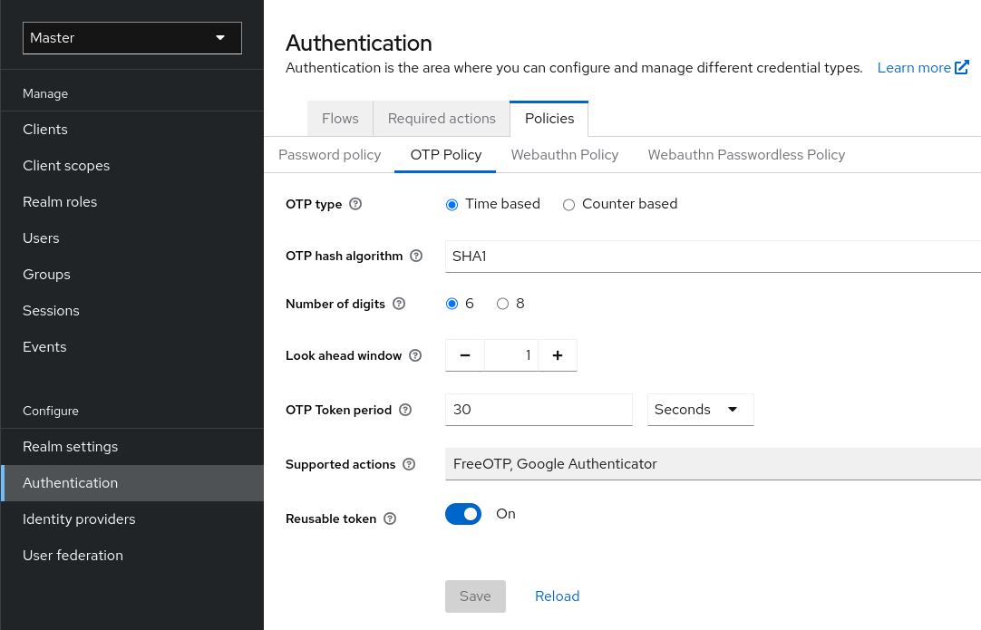
Task: Open the Learn more link
Action: pos(922,68)
